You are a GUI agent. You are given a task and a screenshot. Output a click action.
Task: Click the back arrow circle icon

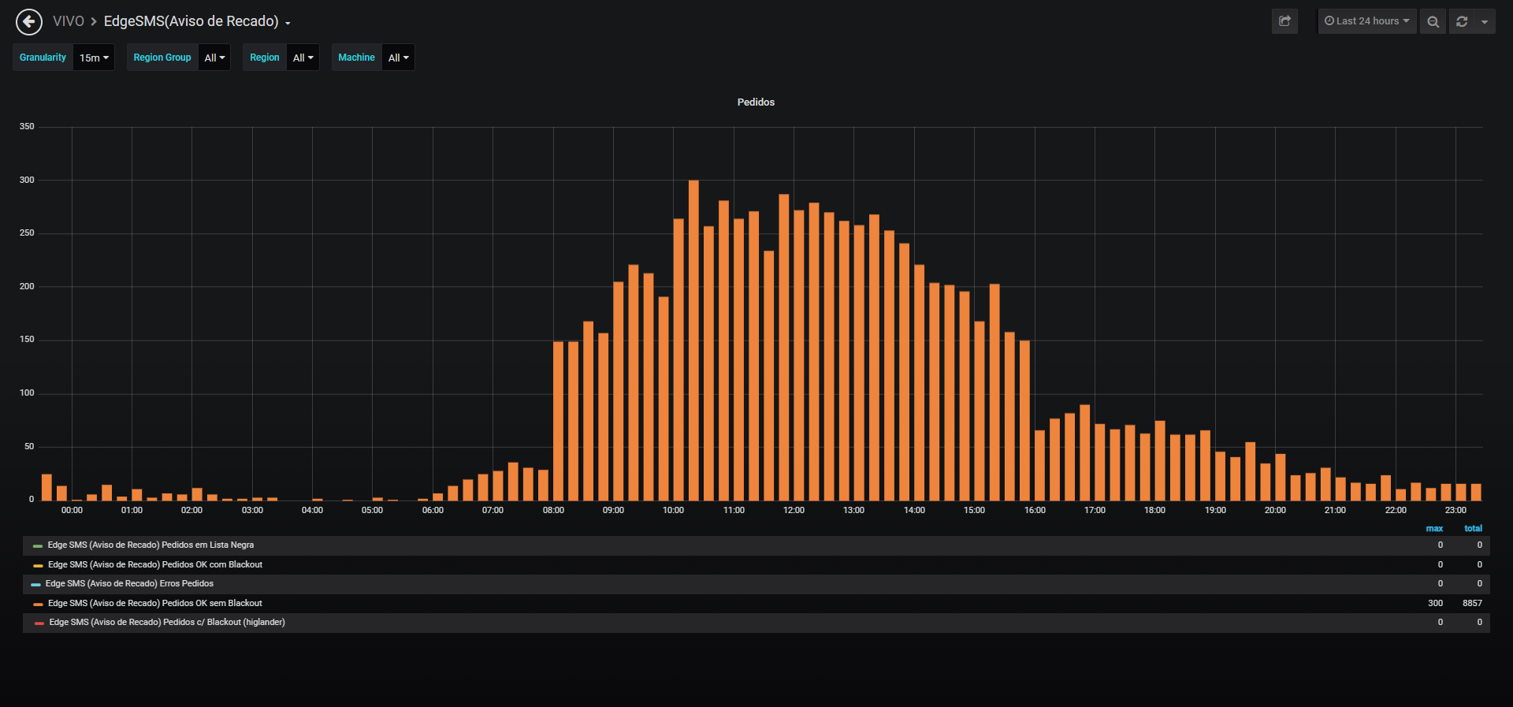29,21
